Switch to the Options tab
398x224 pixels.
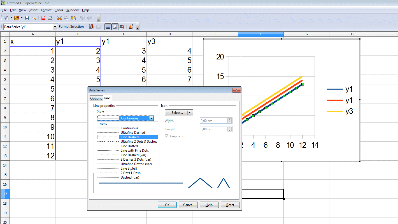tap(96, 98)
